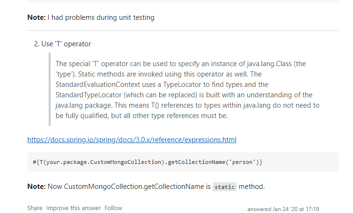Open the docs.spring.io expressions reference link
This screenshot has height=213, width=353.
(131, 140)
